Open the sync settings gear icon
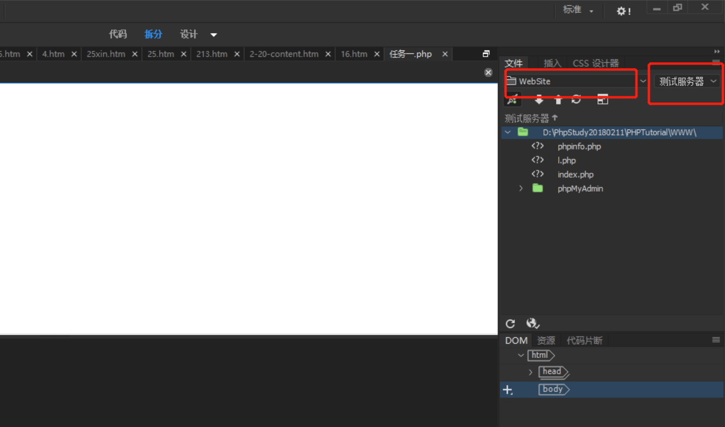This screenshot has height=427, width=725. click(624, 11)
